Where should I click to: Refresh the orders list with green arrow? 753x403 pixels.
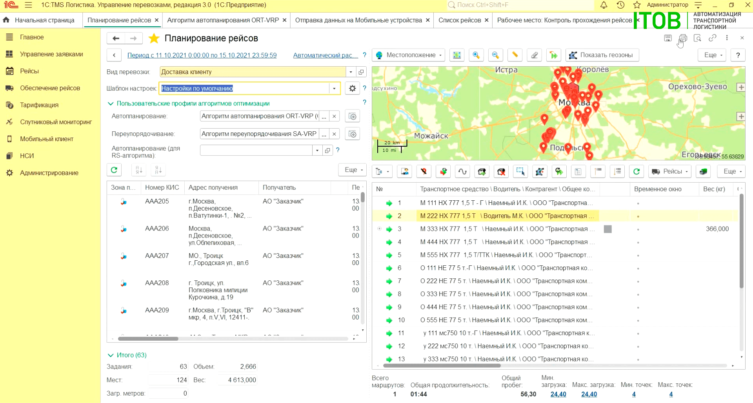pos(114,170)
